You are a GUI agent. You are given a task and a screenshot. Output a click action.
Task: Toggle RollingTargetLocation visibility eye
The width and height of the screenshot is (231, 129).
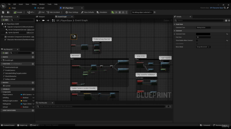click(34, 101)
